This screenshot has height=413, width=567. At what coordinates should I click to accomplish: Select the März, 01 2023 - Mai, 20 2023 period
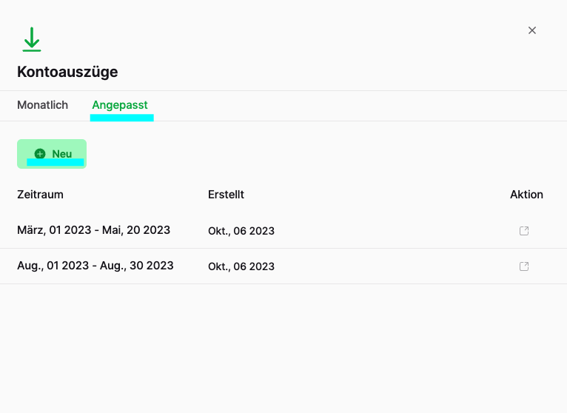[x=93, y=230]
